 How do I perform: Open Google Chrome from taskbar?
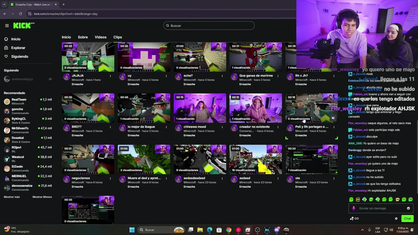(x=229, y=230)
